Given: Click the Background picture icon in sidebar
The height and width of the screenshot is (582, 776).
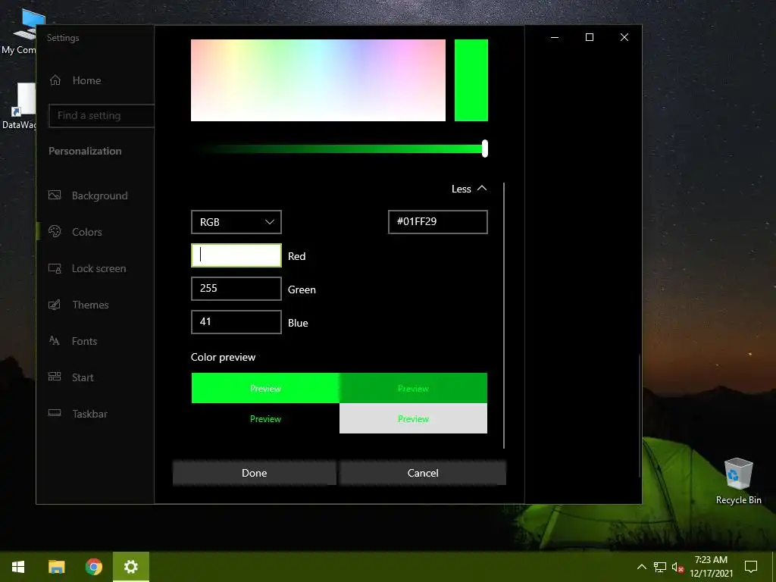Looking at the screenshot, I should [x=55, y=195].
